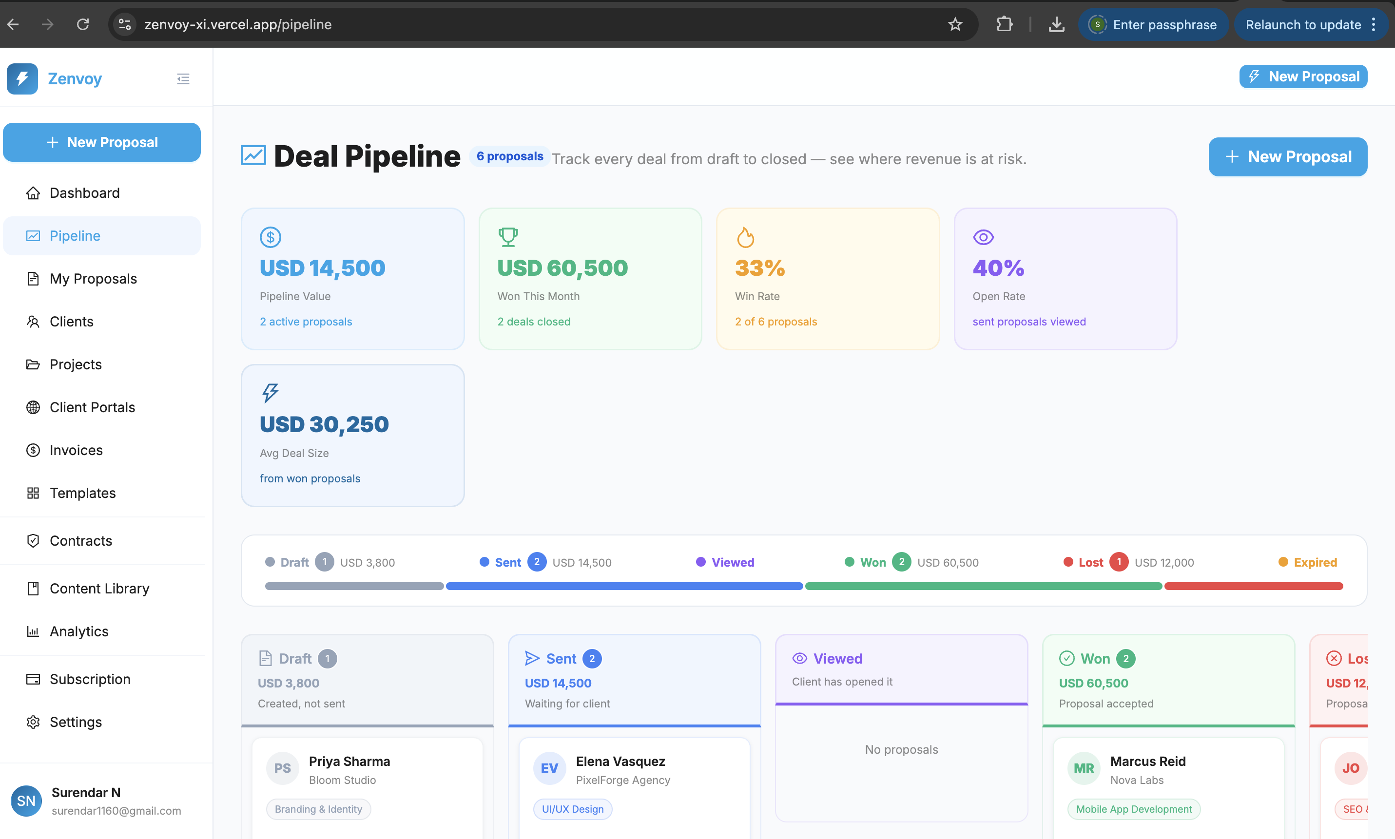This screenshot has height=839, width=1395.
Task: Click the Clients people icon
Action: point(33,322)
